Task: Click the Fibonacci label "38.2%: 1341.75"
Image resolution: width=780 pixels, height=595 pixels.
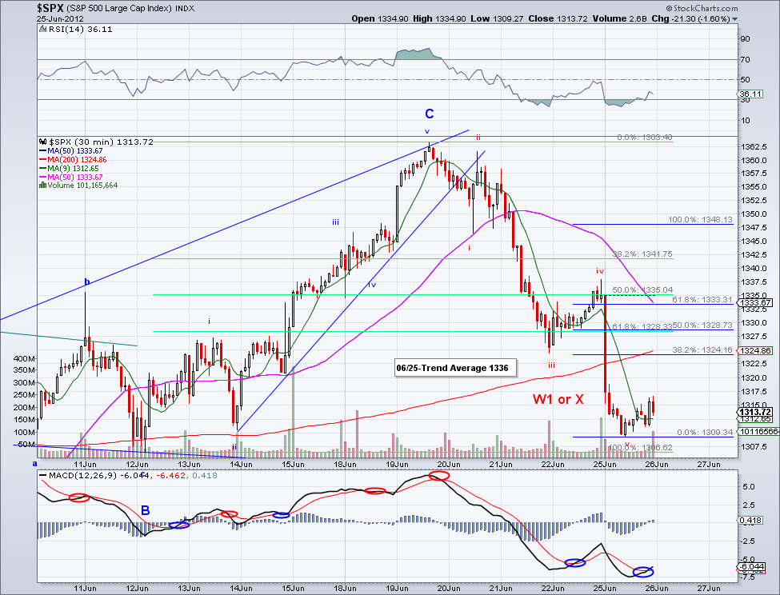Action: (642, 254)
